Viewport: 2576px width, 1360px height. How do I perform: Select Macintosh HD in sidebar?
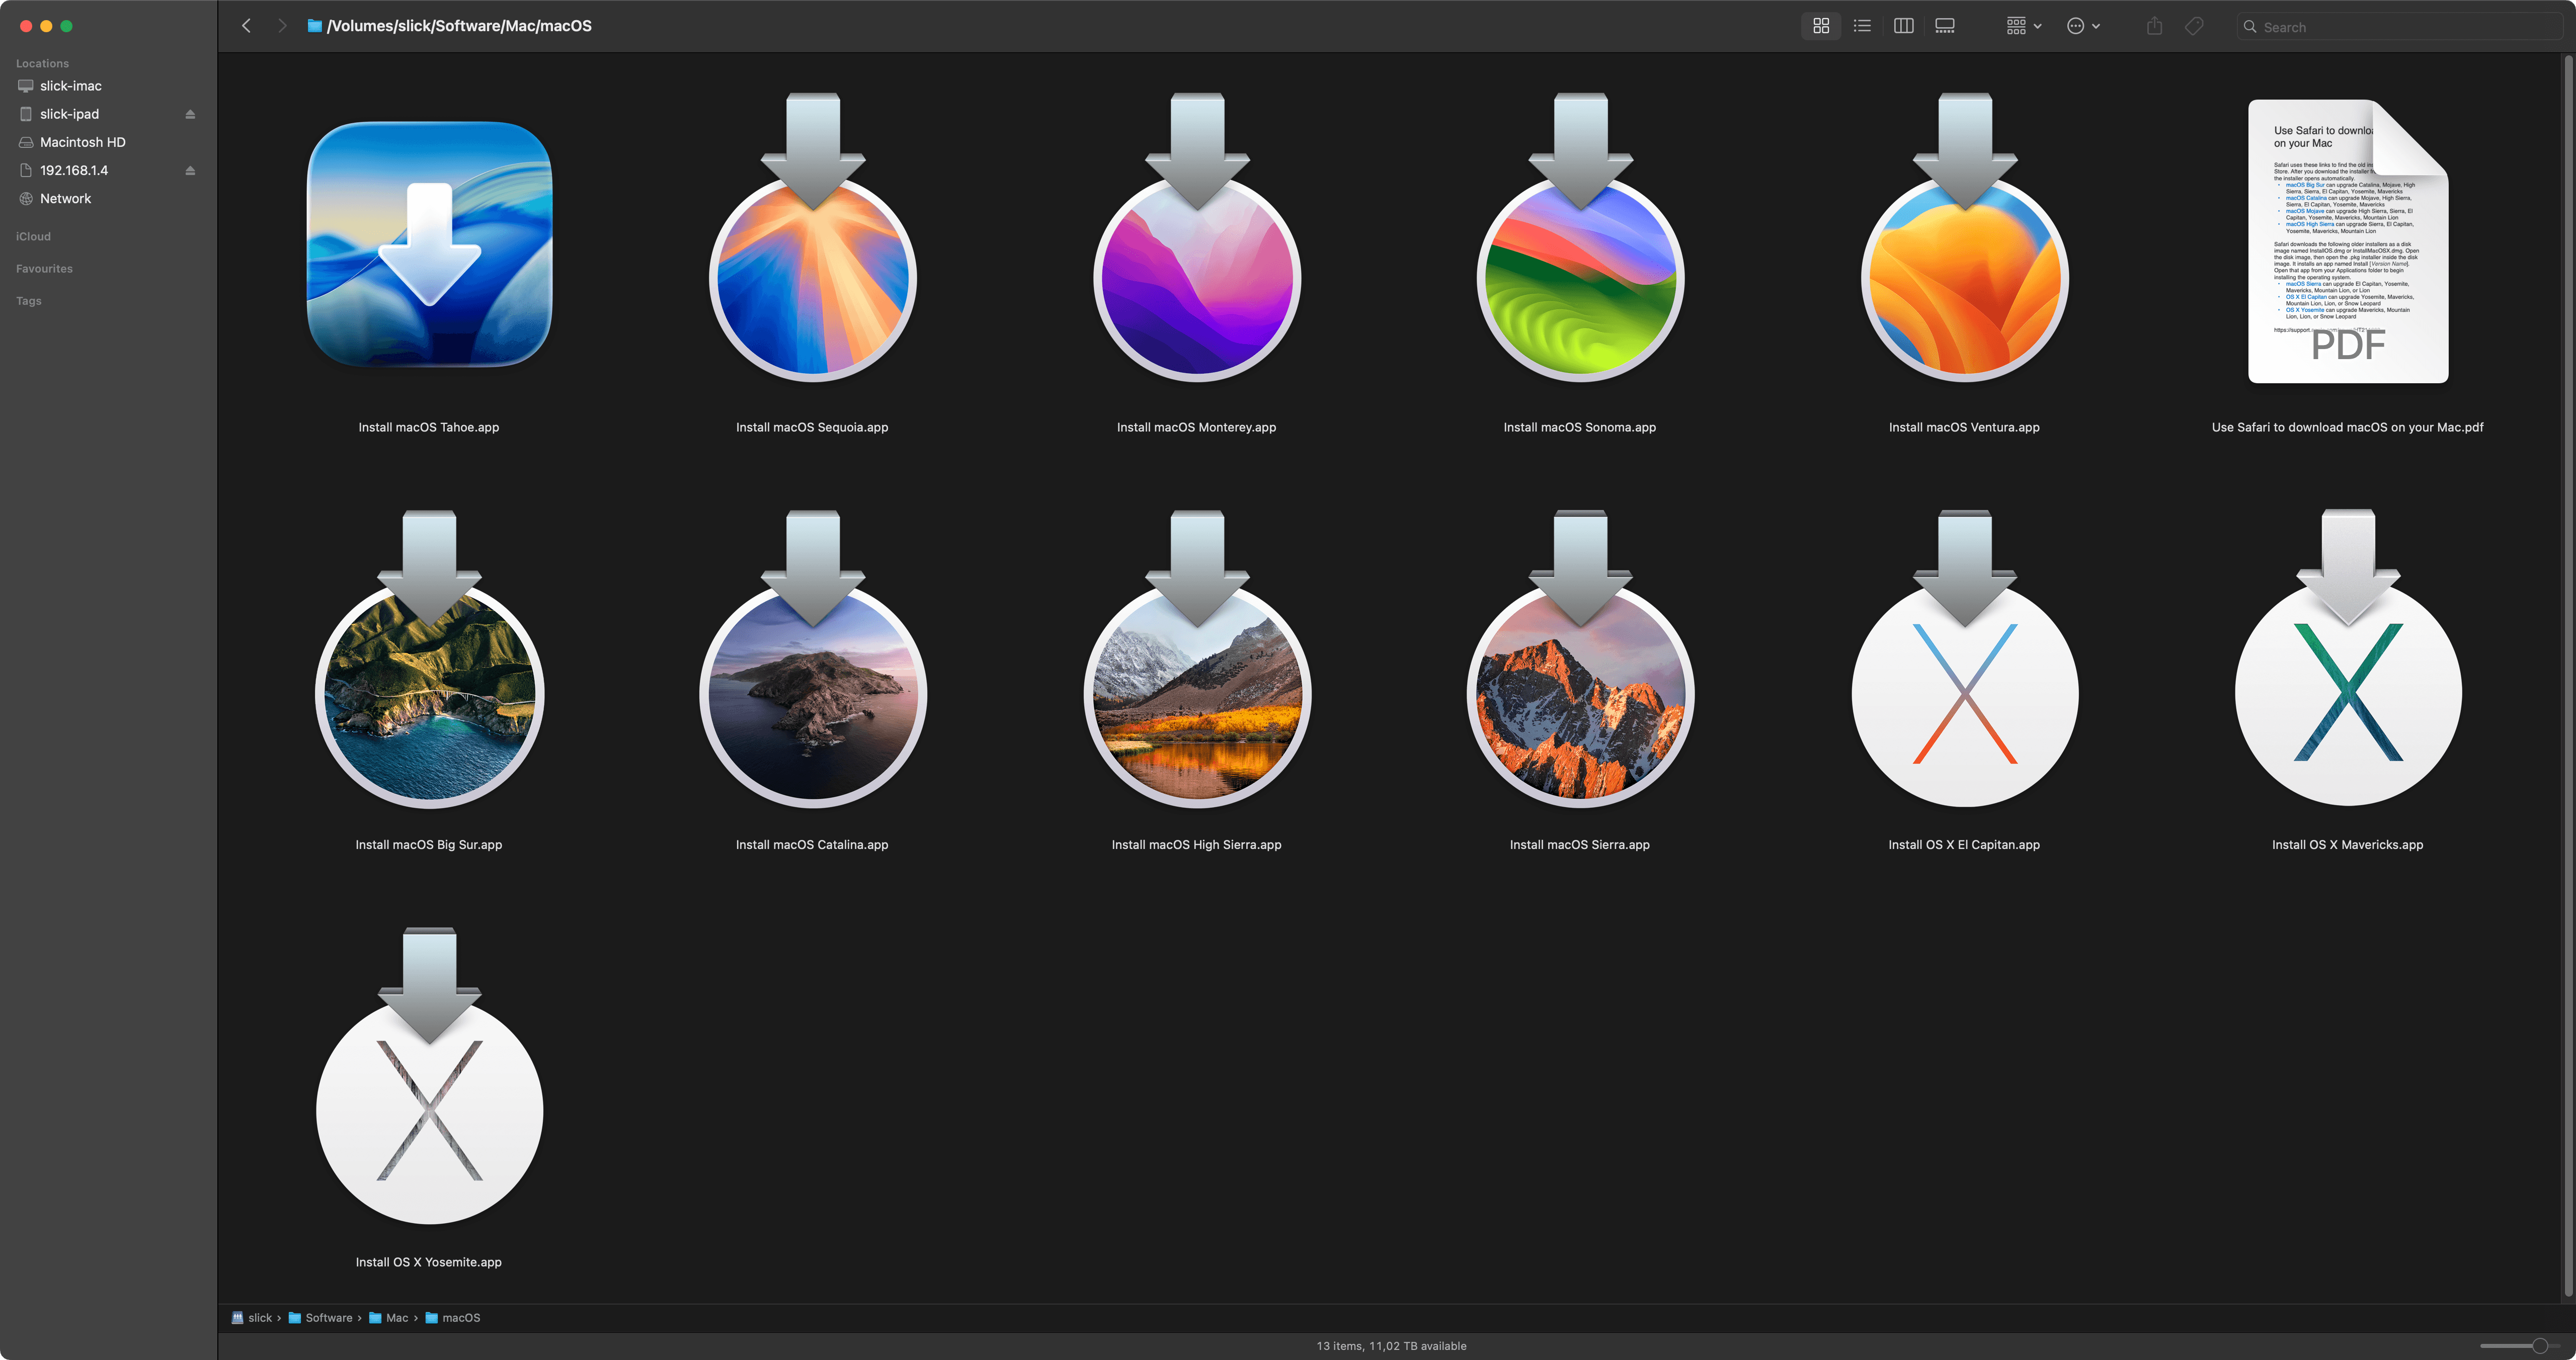tap(82, 142)
